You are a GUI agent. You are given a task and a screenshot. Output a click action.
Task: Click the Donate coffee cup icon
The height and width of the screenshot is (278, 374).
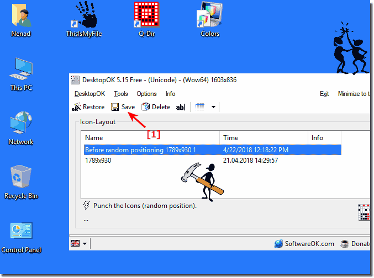[345, 244]
